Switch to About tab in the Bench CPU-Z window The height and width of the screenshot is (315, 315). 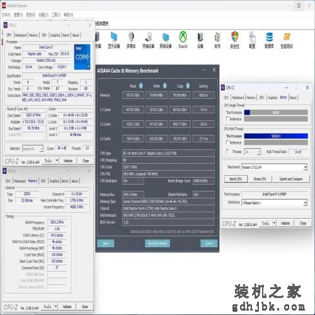pyautogui.click(x=293, y=98)
